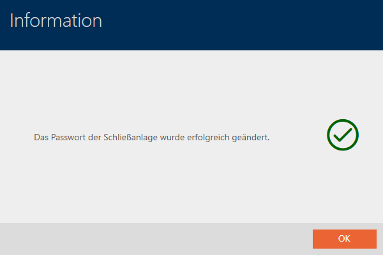Image resolution: width=383 pixels, height=255 pixels.
Task: Click the green success checkmark icon
Action: (x=343, y=134)
